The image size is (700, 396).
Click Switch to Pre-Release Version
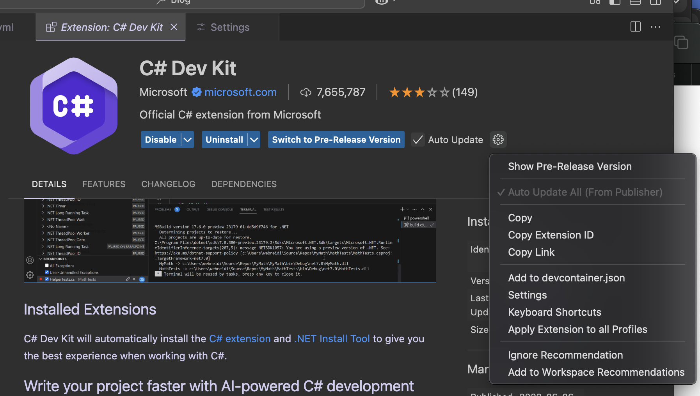click(336, 140)
